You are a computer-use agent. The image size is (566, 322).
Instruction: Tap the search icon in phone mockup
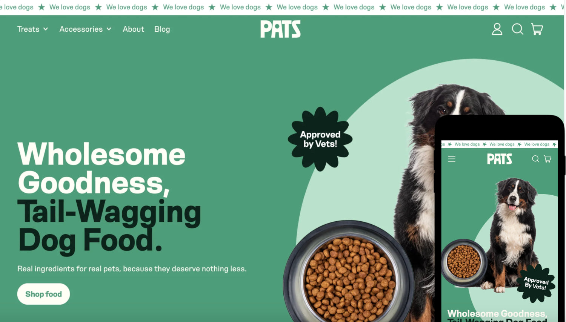click(x=535, y=159)
